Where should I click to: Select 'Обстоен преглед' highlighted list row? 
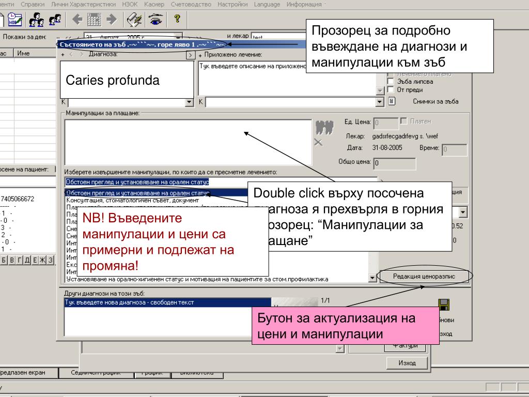click(157, 193)
